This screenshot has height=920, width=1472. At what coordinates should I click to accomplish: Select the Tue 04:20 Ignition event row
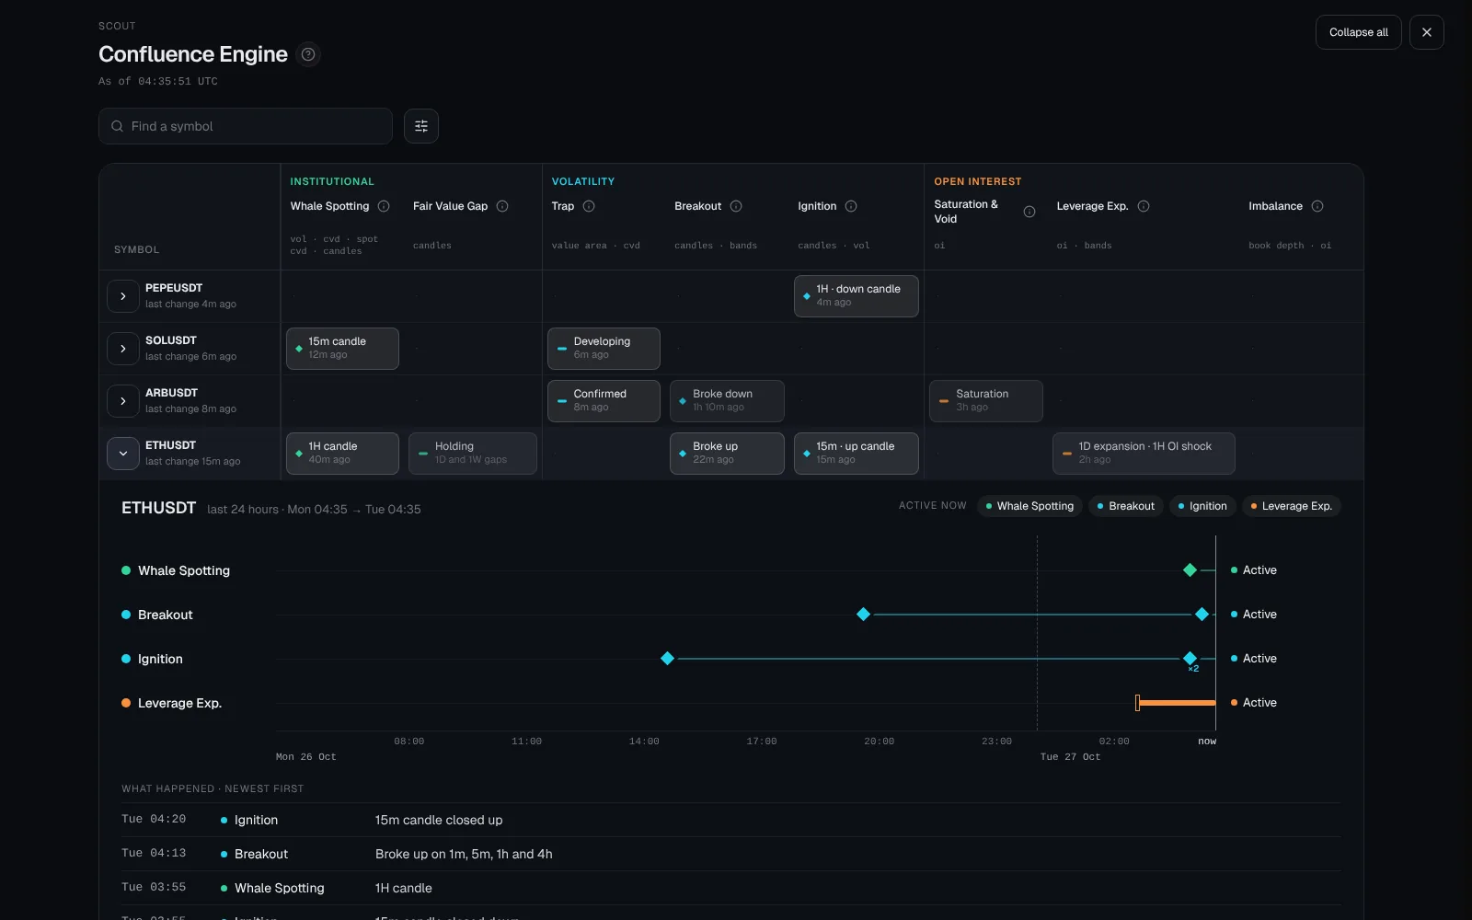click(x=730, y=820)
